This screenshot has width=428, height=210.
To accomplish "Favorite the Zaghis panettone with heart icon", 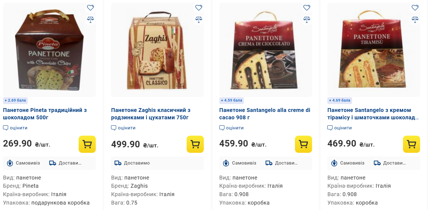I will click(x=199, y=8).
